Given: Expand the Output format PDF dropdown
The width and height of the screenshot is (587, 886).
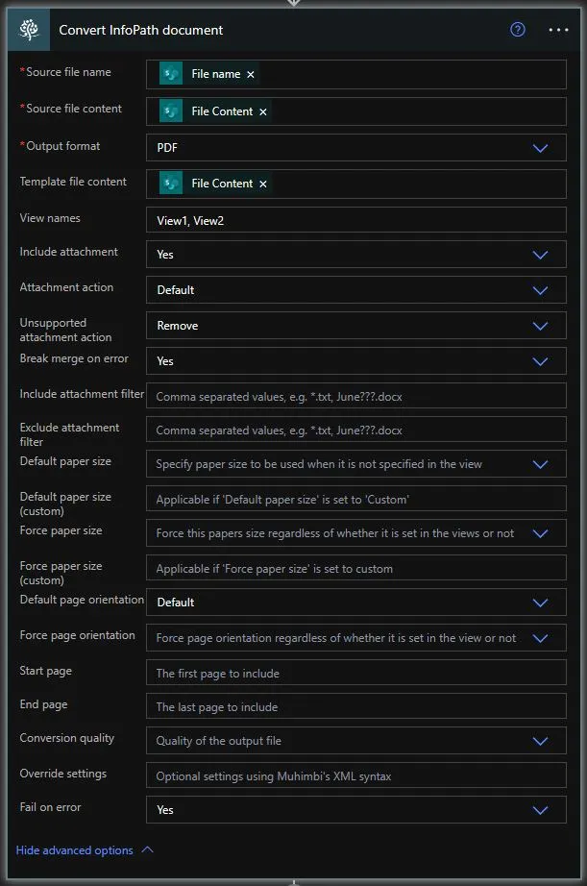Looking at the screenshot, I should point(540,148).
